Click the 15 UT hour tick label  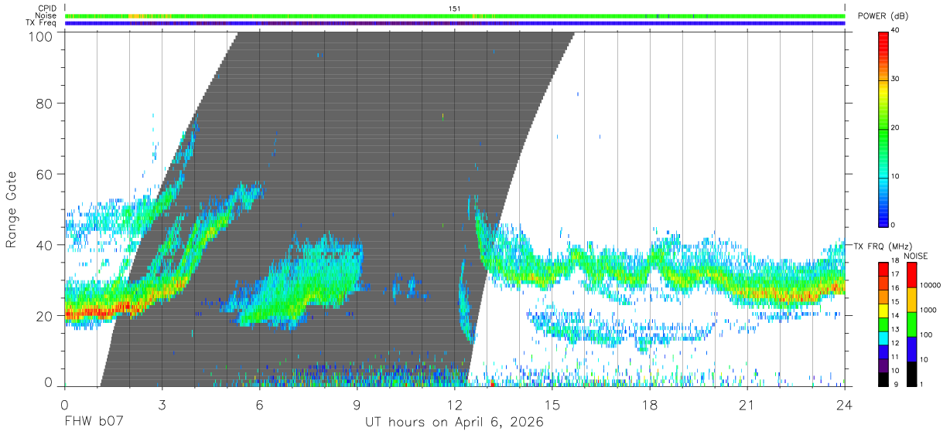click(552, 405)
